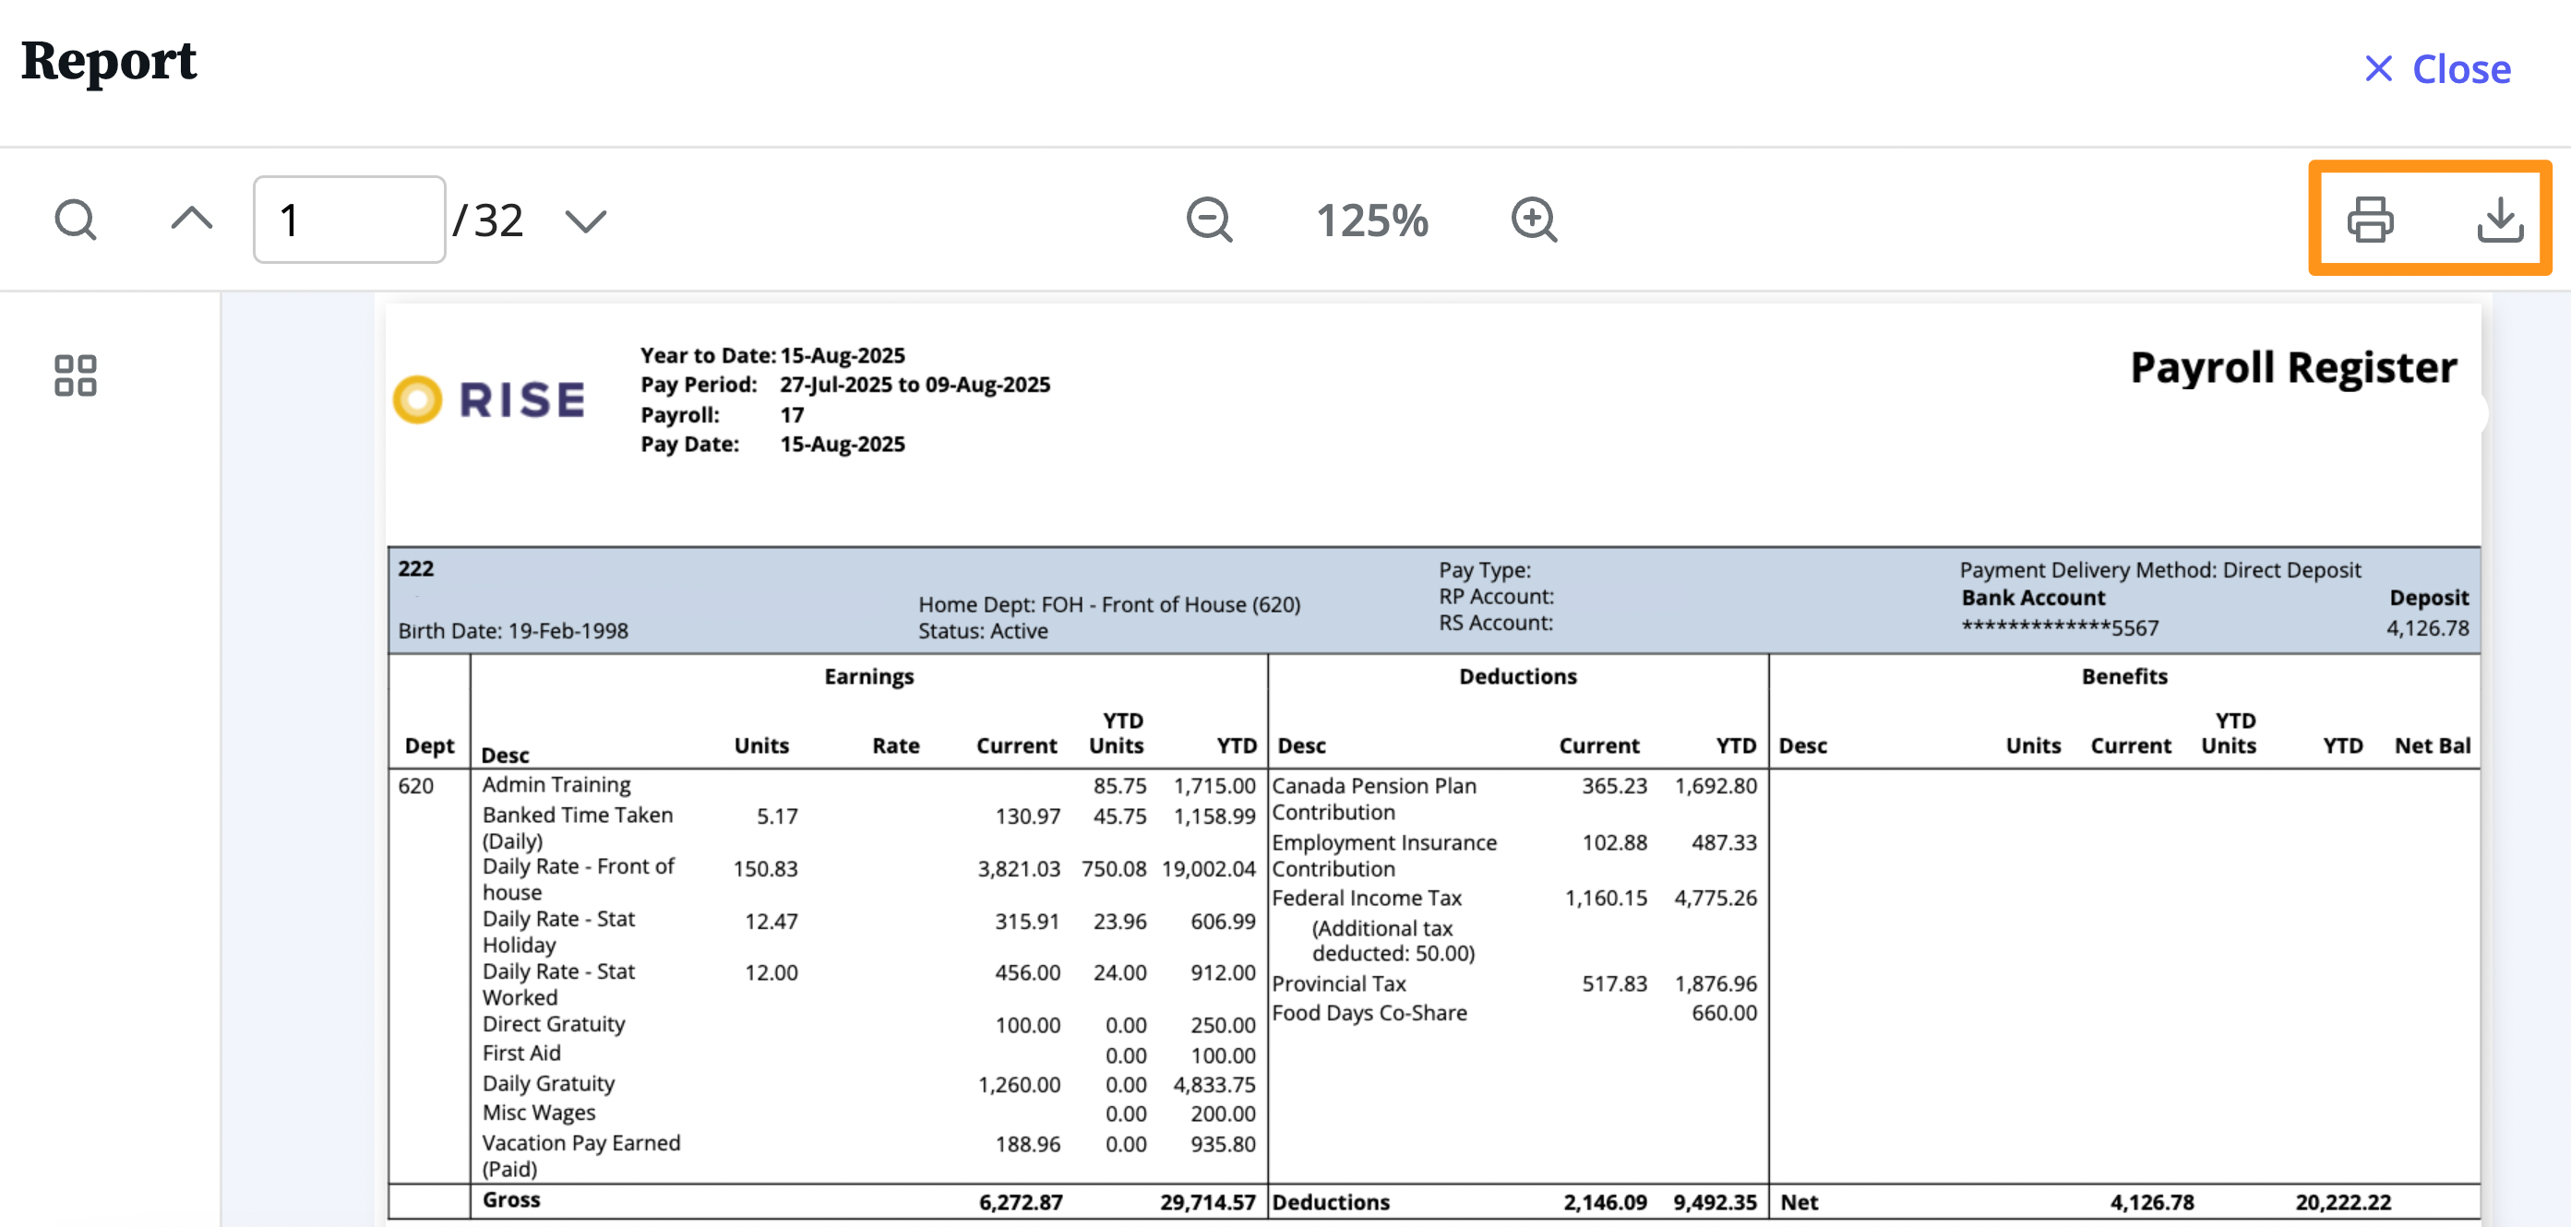The width and height of the screenshot is (2571, 1227).
Task: Close the Report dialog
Action: [2436, 69]
